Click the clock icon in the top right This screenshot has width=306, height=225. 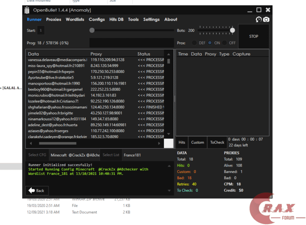tap(259, 19)
